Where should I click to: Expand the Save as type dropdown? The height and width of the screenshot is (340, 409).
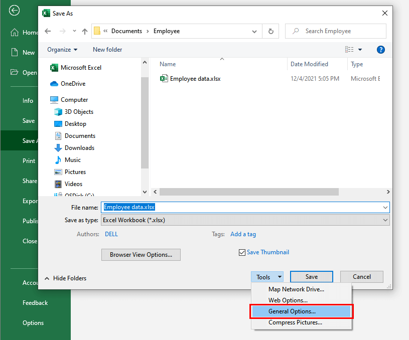[x=385, y=220]
